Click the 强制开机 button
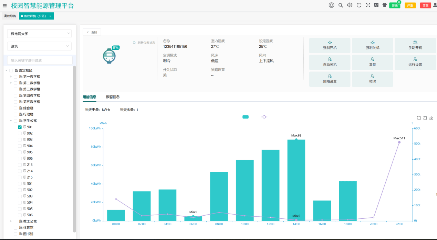The height and width of the screenshot is (240, 437). 330,46
